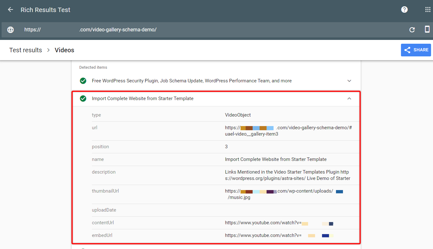Screen dimensions: 433x249
Task: Click the type label
Action: [96, 115]
